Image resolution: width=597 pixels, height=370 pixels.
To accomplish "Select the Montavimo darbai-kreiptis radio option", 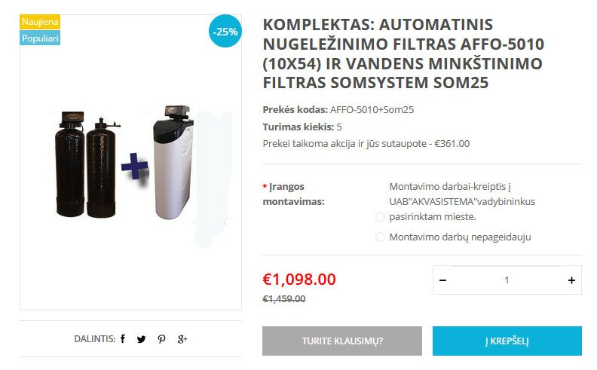I will pyautogui.click(x=380, y=217).
